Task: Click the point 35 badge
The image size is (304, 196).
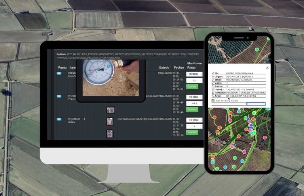Action: tap(59, 96)
